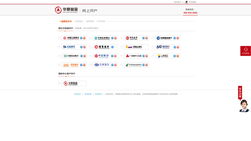This screenshot has height=141, width=251.
Task: Select the SPD Bank radio button
Action: (153, 47)
